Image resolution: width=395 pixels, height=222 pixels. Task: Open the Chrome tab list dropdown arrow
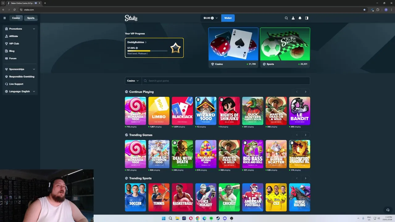(x=3, y=3)
